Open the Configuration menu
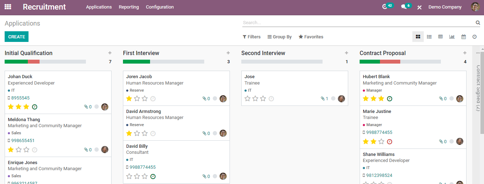 coord(160,7)
